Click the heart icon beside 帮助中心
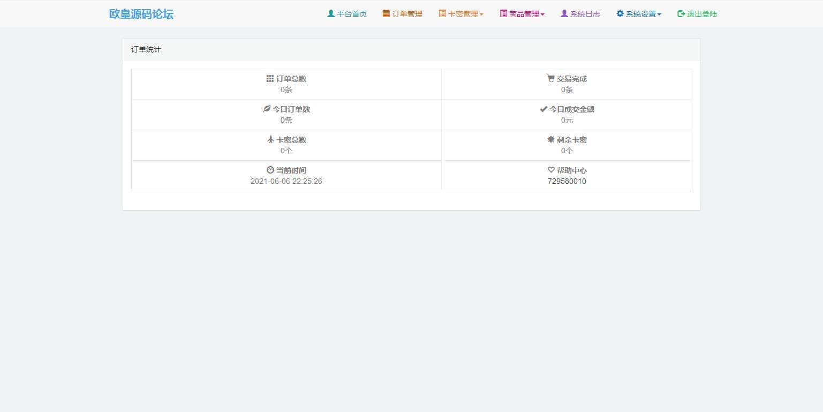823x412 pixels. pyautogui.click(x=551, y=170)
